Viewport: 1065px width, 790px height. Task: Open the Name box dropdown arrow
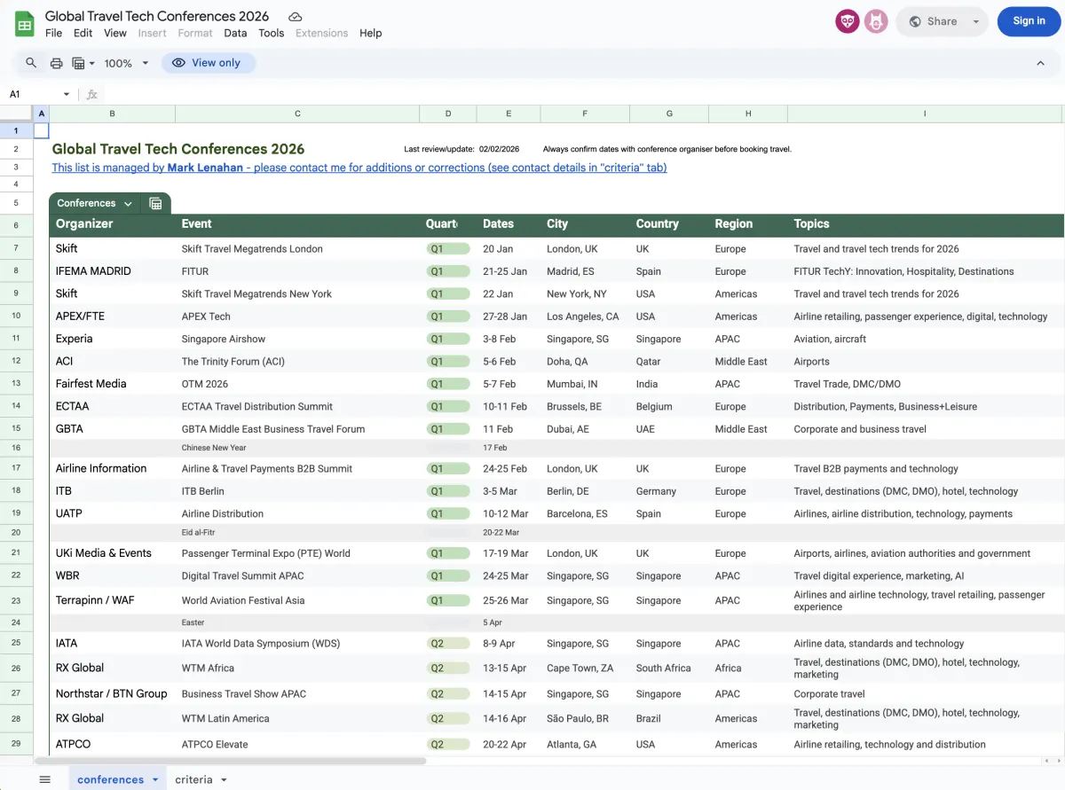point(66,94)
